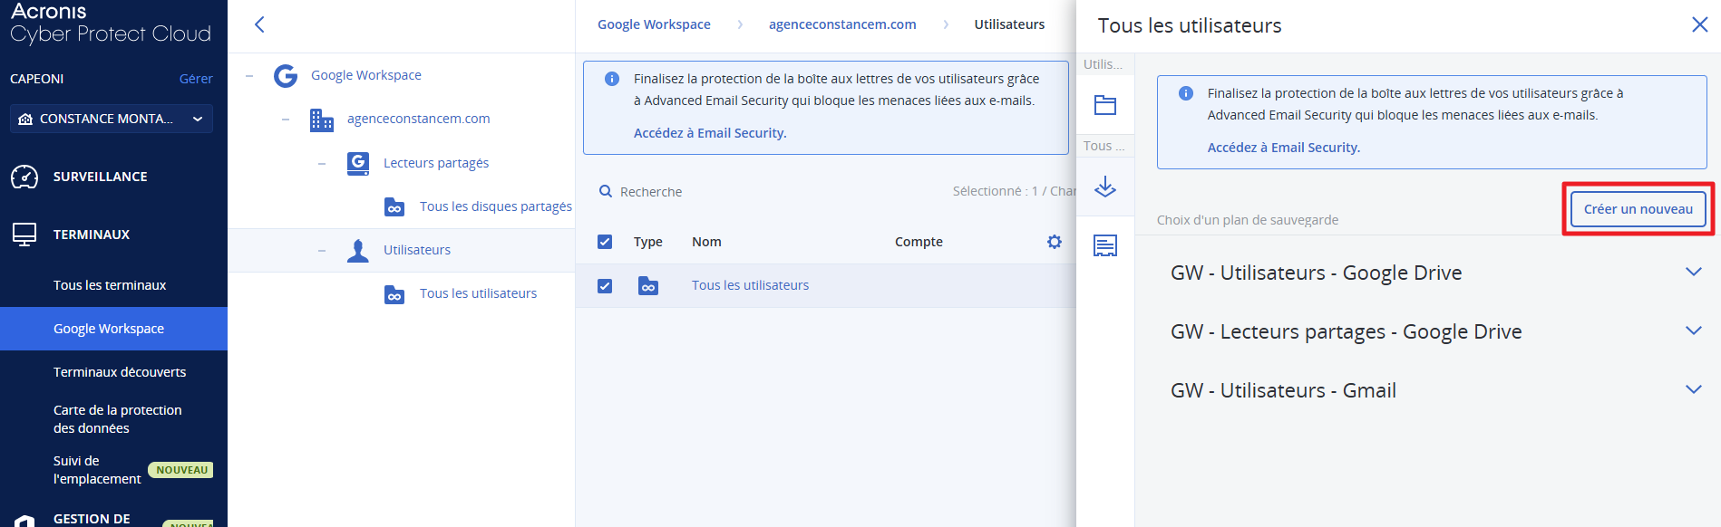Open GESTION DE menu section
This screenshot has height=527, width=1721.
(92, 519)
